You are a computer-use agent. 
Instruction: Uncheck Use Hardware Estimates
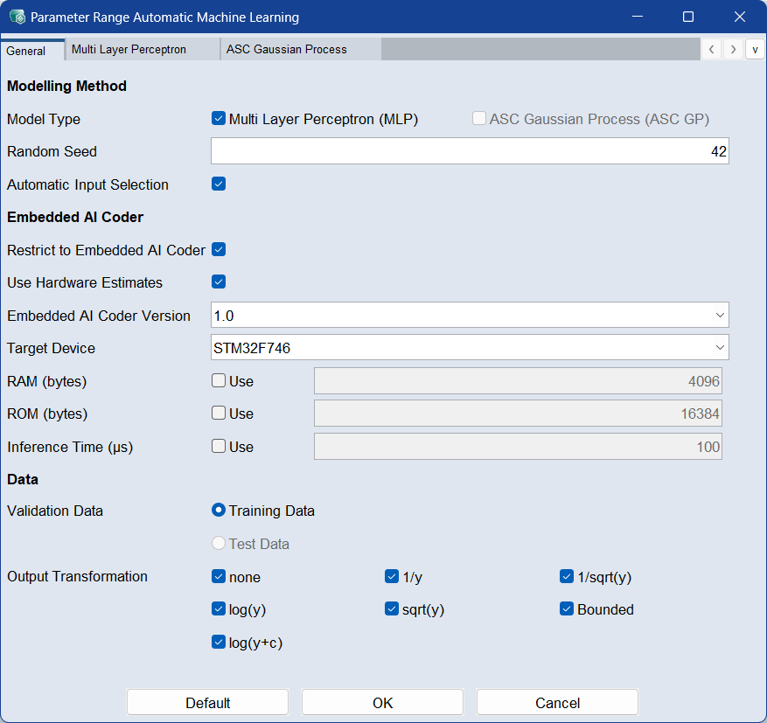click(x=219, y=282)
